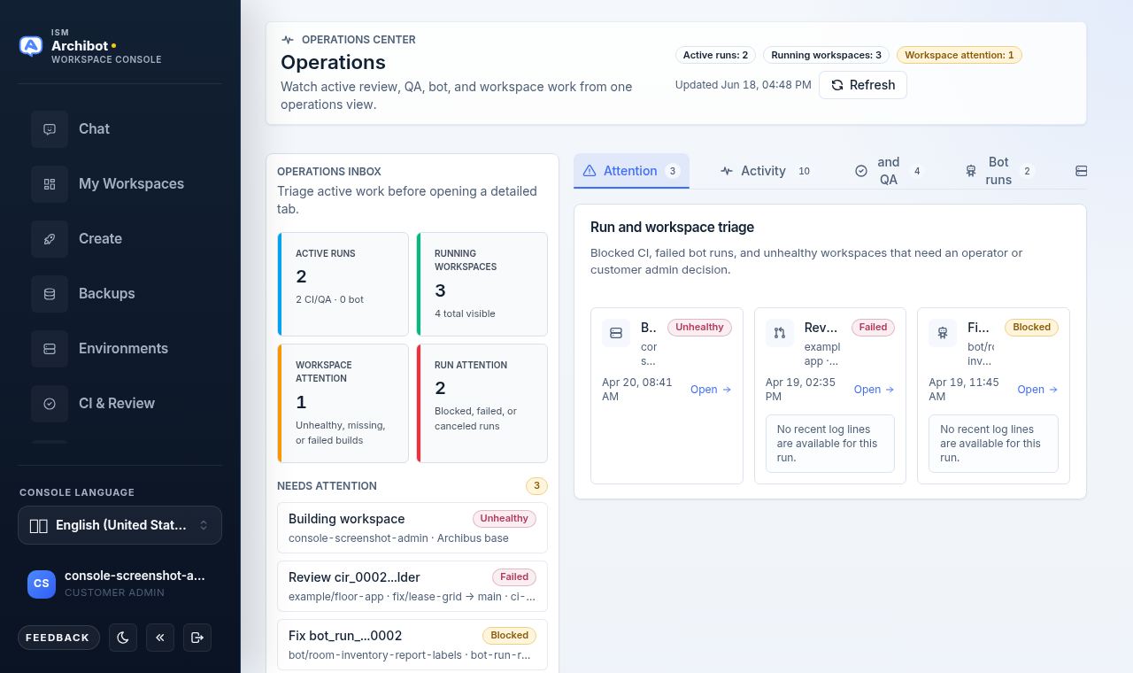Image resolution: width=1133 pixels, height=673 pixels.
Task: Click the Create rocket icon
Action: click(50, 239)
